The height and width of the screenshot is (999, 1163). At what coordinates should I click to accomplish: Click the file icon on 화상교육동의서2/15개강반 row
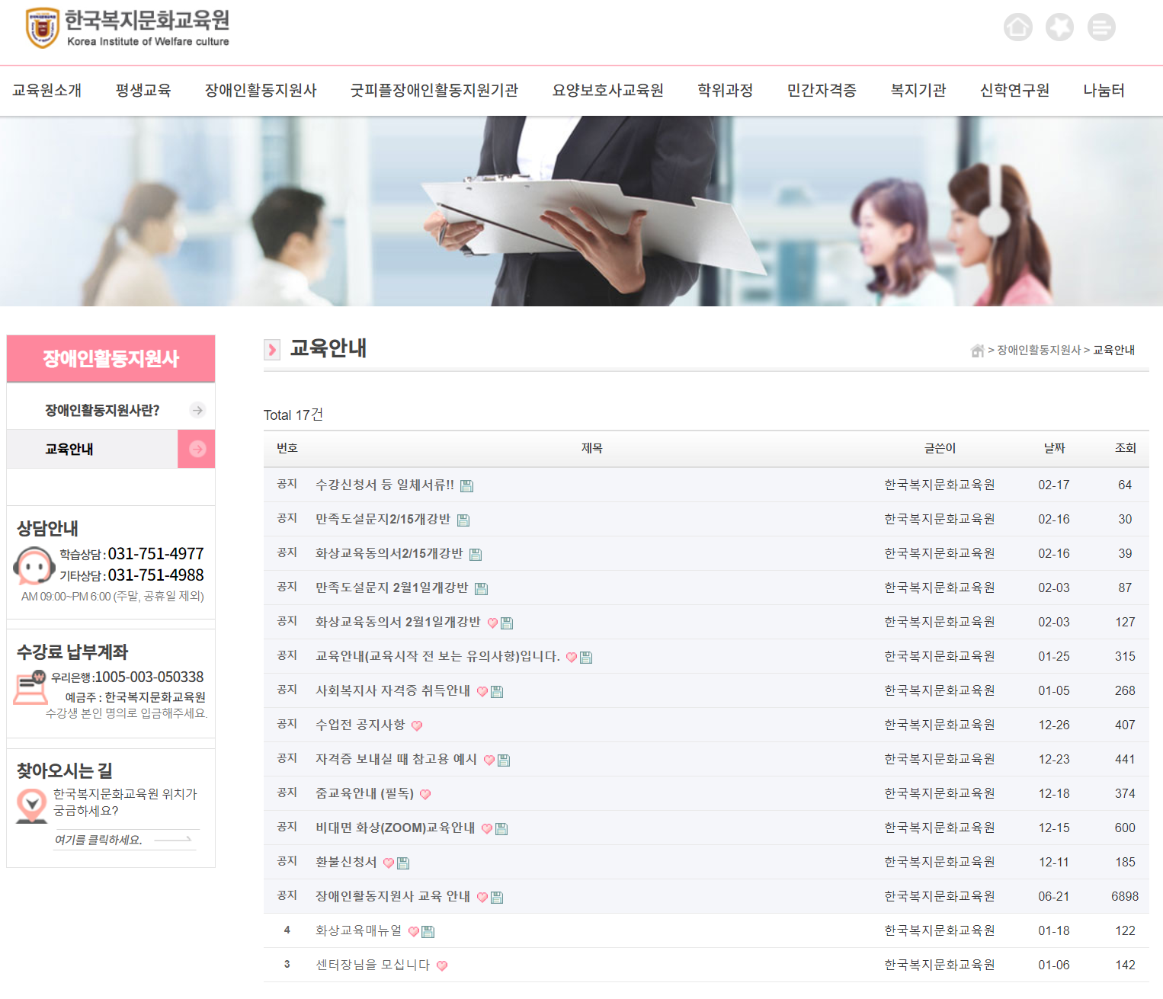click(476, 555)
